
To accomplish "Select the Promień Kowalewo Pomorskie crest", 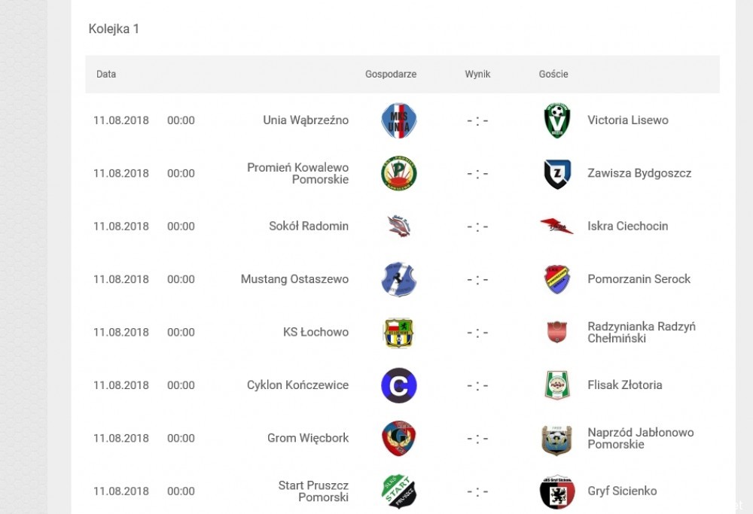I will pyautogui.click(x=398, y=173).
